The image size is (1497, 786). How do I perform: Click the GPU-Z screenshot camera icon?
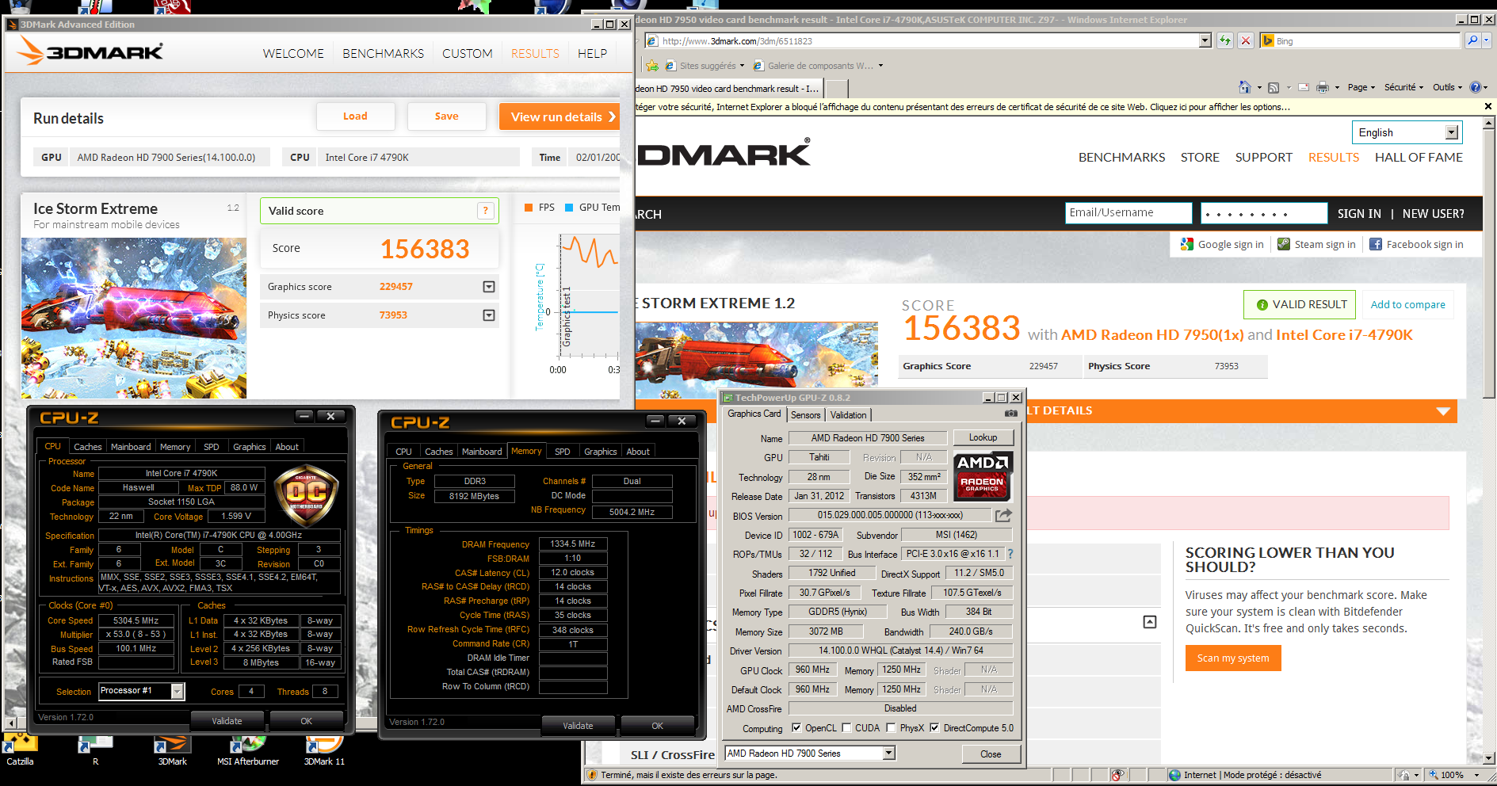click(1010, 414)
